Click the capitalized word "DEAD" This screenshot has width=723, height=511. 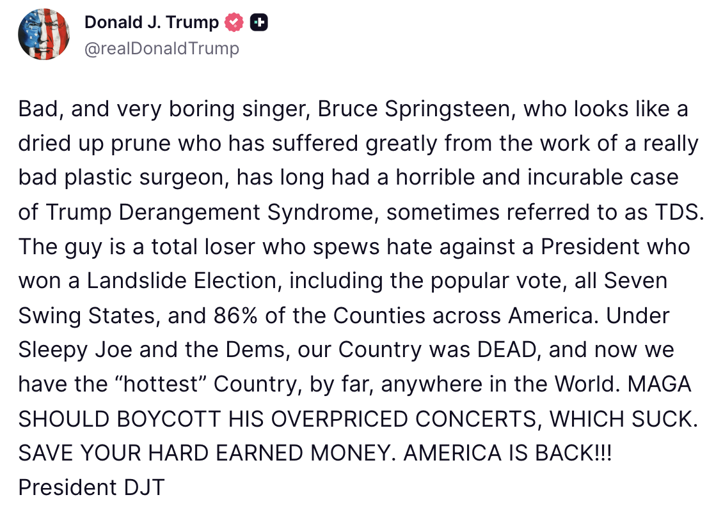tap(509, 350)
